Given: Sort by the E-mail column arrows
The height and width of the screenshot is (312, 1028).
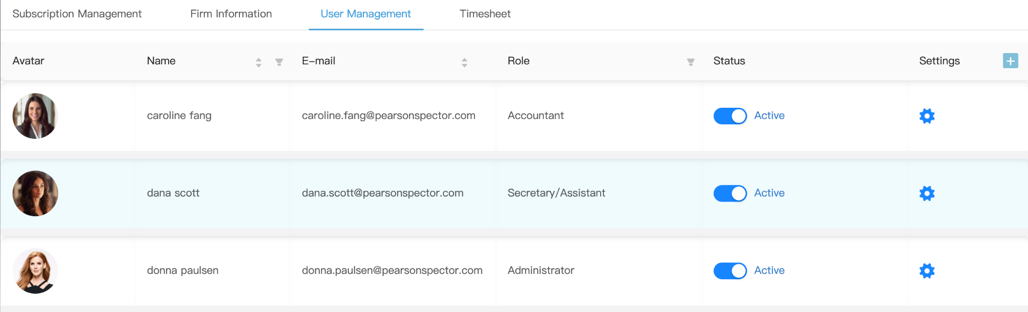Looking at the screenshot, I should click(x=464, y=62).
